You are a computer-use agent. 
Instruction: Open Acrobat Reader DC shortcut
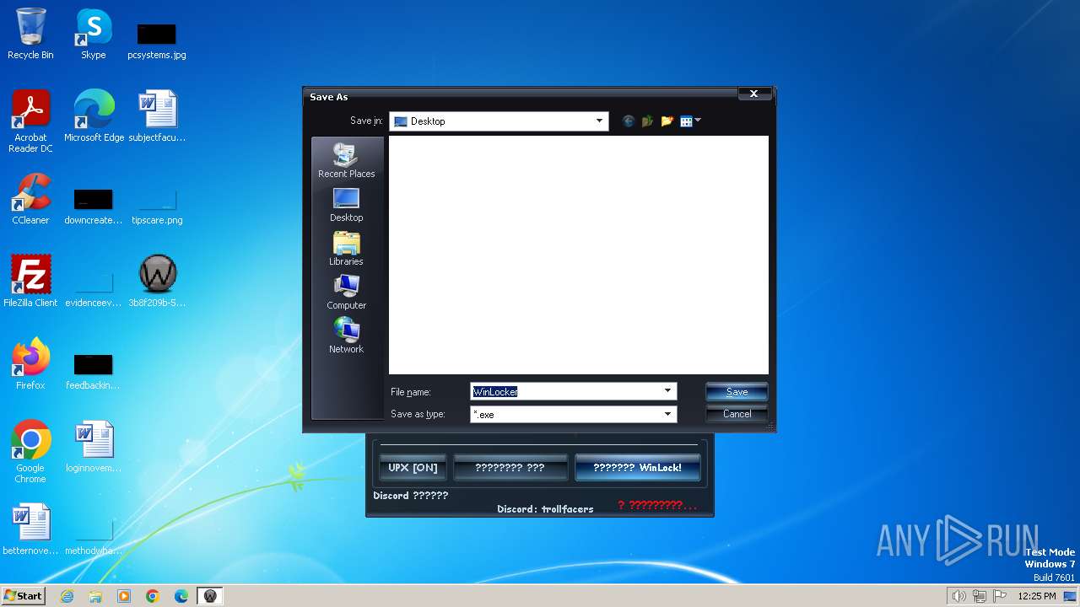[x=30, y=121]
